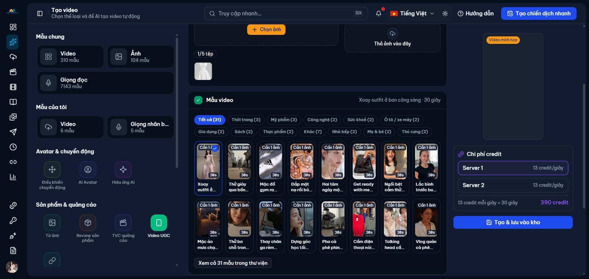Click the Từ ảnh product option
This screenshot has height=279, width=589.
click(52, 226)
